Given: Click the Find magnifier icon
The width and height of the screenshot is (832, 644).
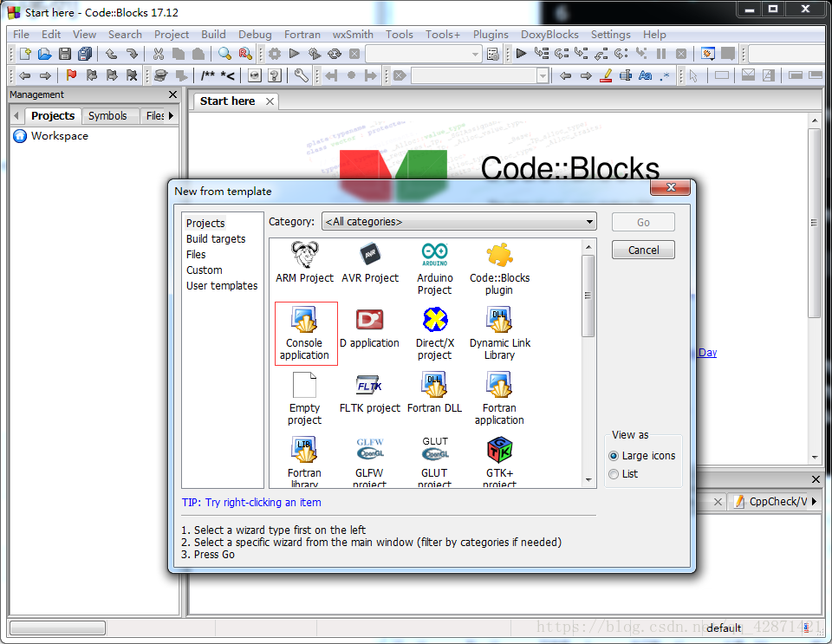Looking at the screenshot, I should pos(225,54).
